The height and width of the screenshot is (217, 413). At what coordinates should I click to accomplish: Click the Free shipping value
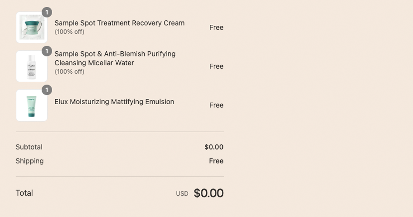pos(216,161)
